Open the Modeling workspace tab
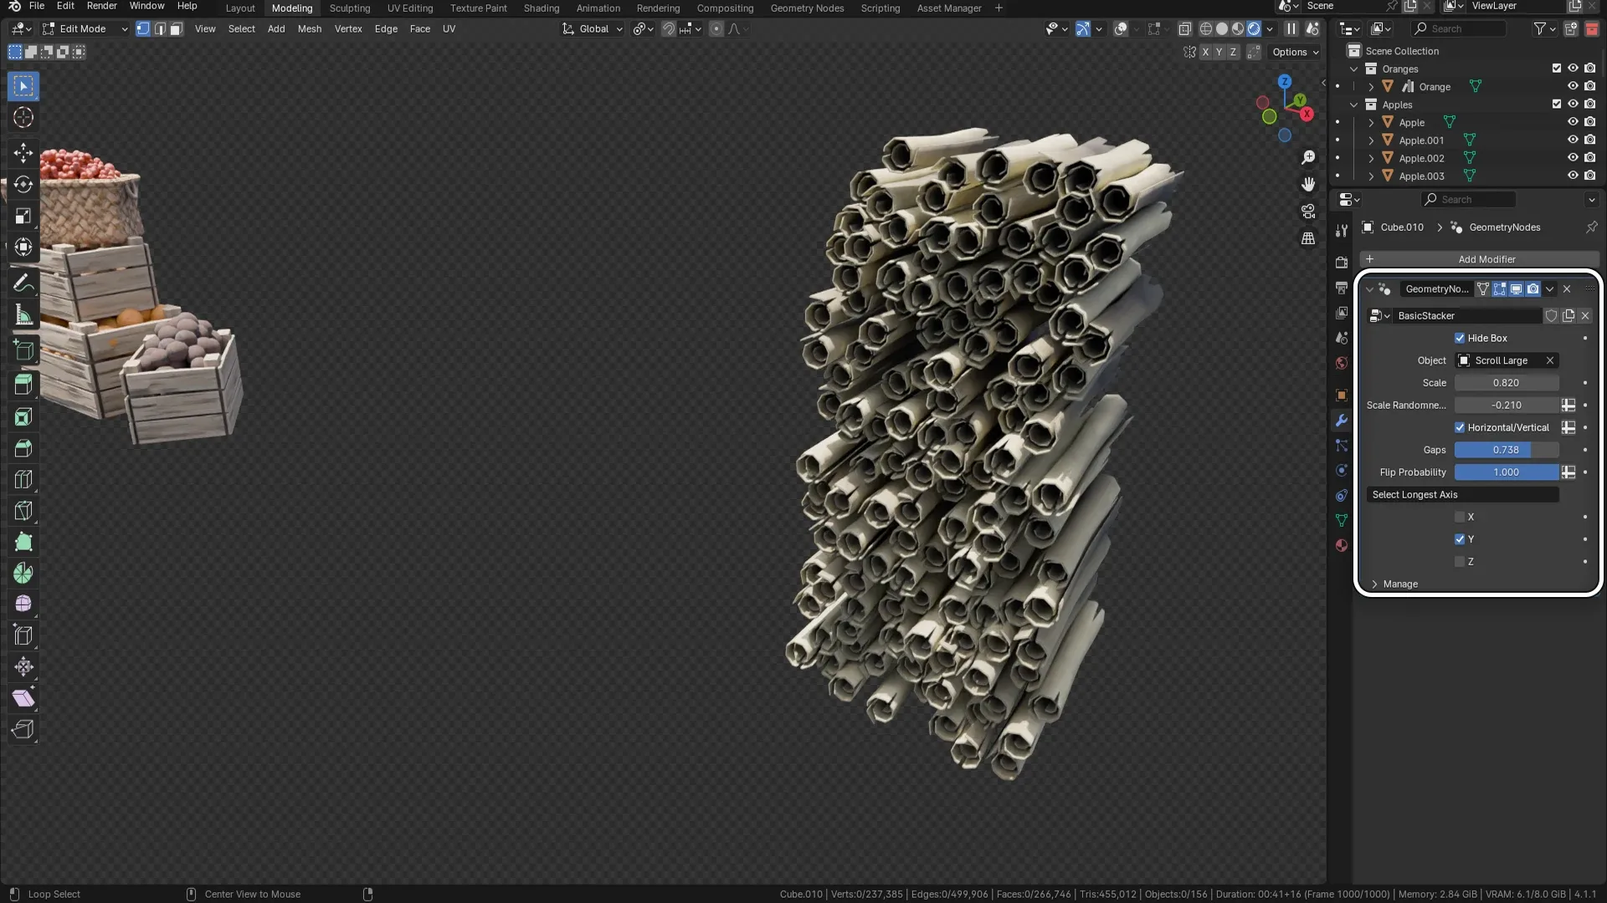The height and width of the screenshot is (903, 1607). 291,8
